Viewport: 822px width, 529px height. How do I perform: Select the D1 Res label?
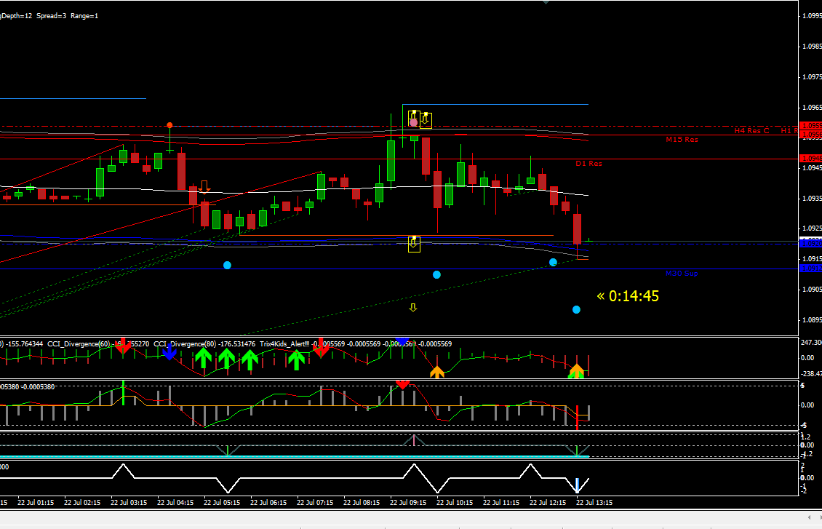click(x=588, y=164)
